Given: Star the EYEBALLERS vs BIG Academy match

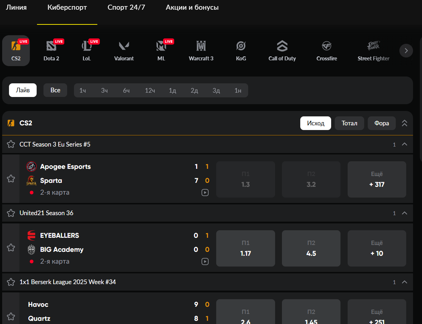Looking at the screenshot, I should pyautogui.click(x=11, y=247).
